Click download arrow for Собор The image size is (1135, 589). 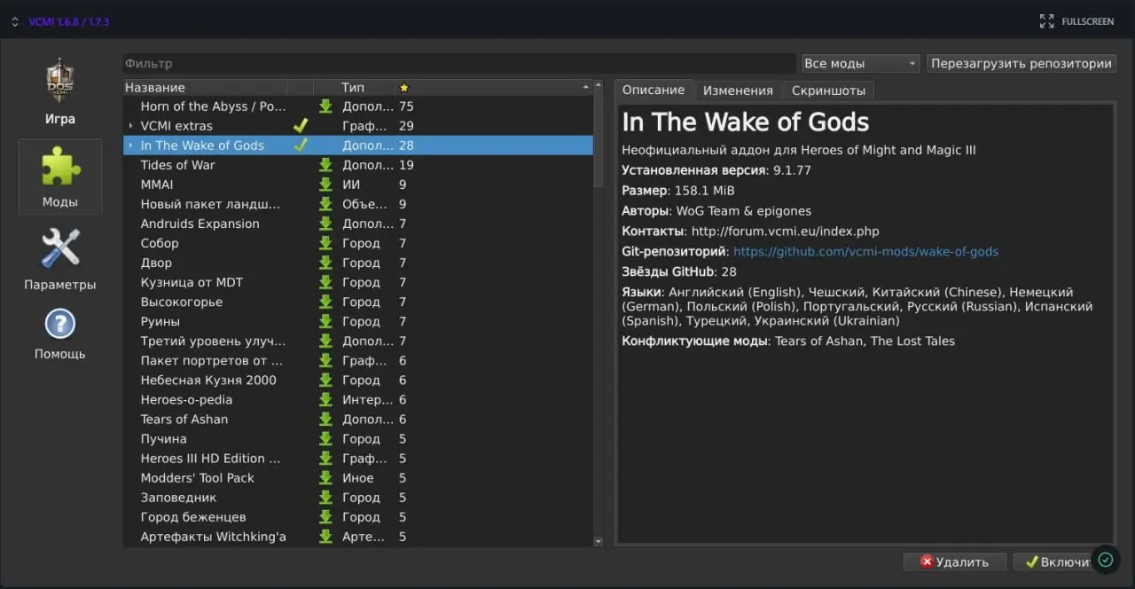[325, 243]
